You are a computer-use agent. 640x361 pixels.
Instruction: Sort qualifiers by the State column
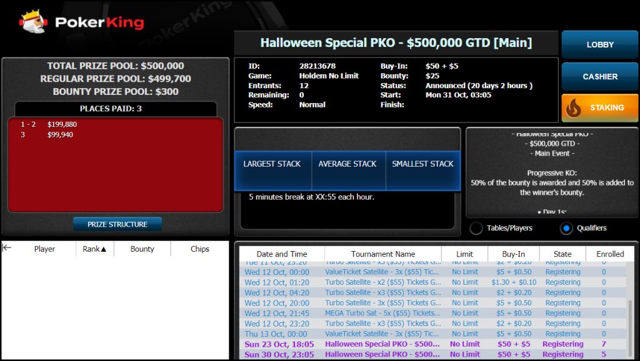click(x=562, y=254)
